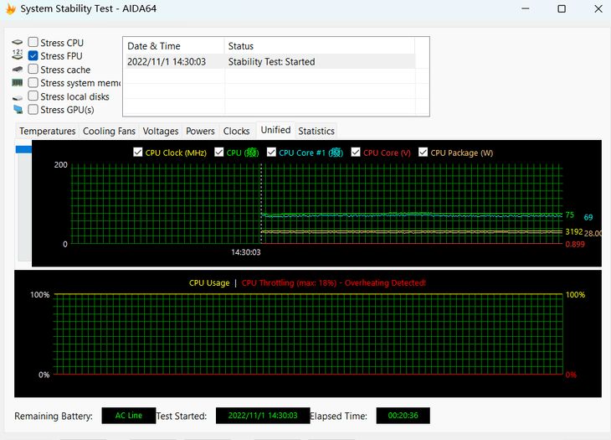Click the blue graph scale slider handle

pos(23,149)
